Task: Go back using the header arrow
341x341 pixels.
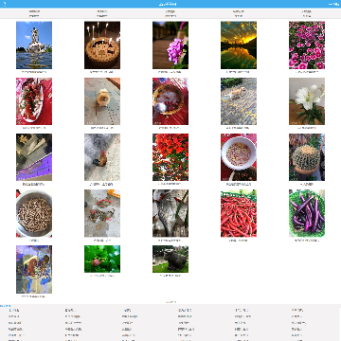Action: 4,4
